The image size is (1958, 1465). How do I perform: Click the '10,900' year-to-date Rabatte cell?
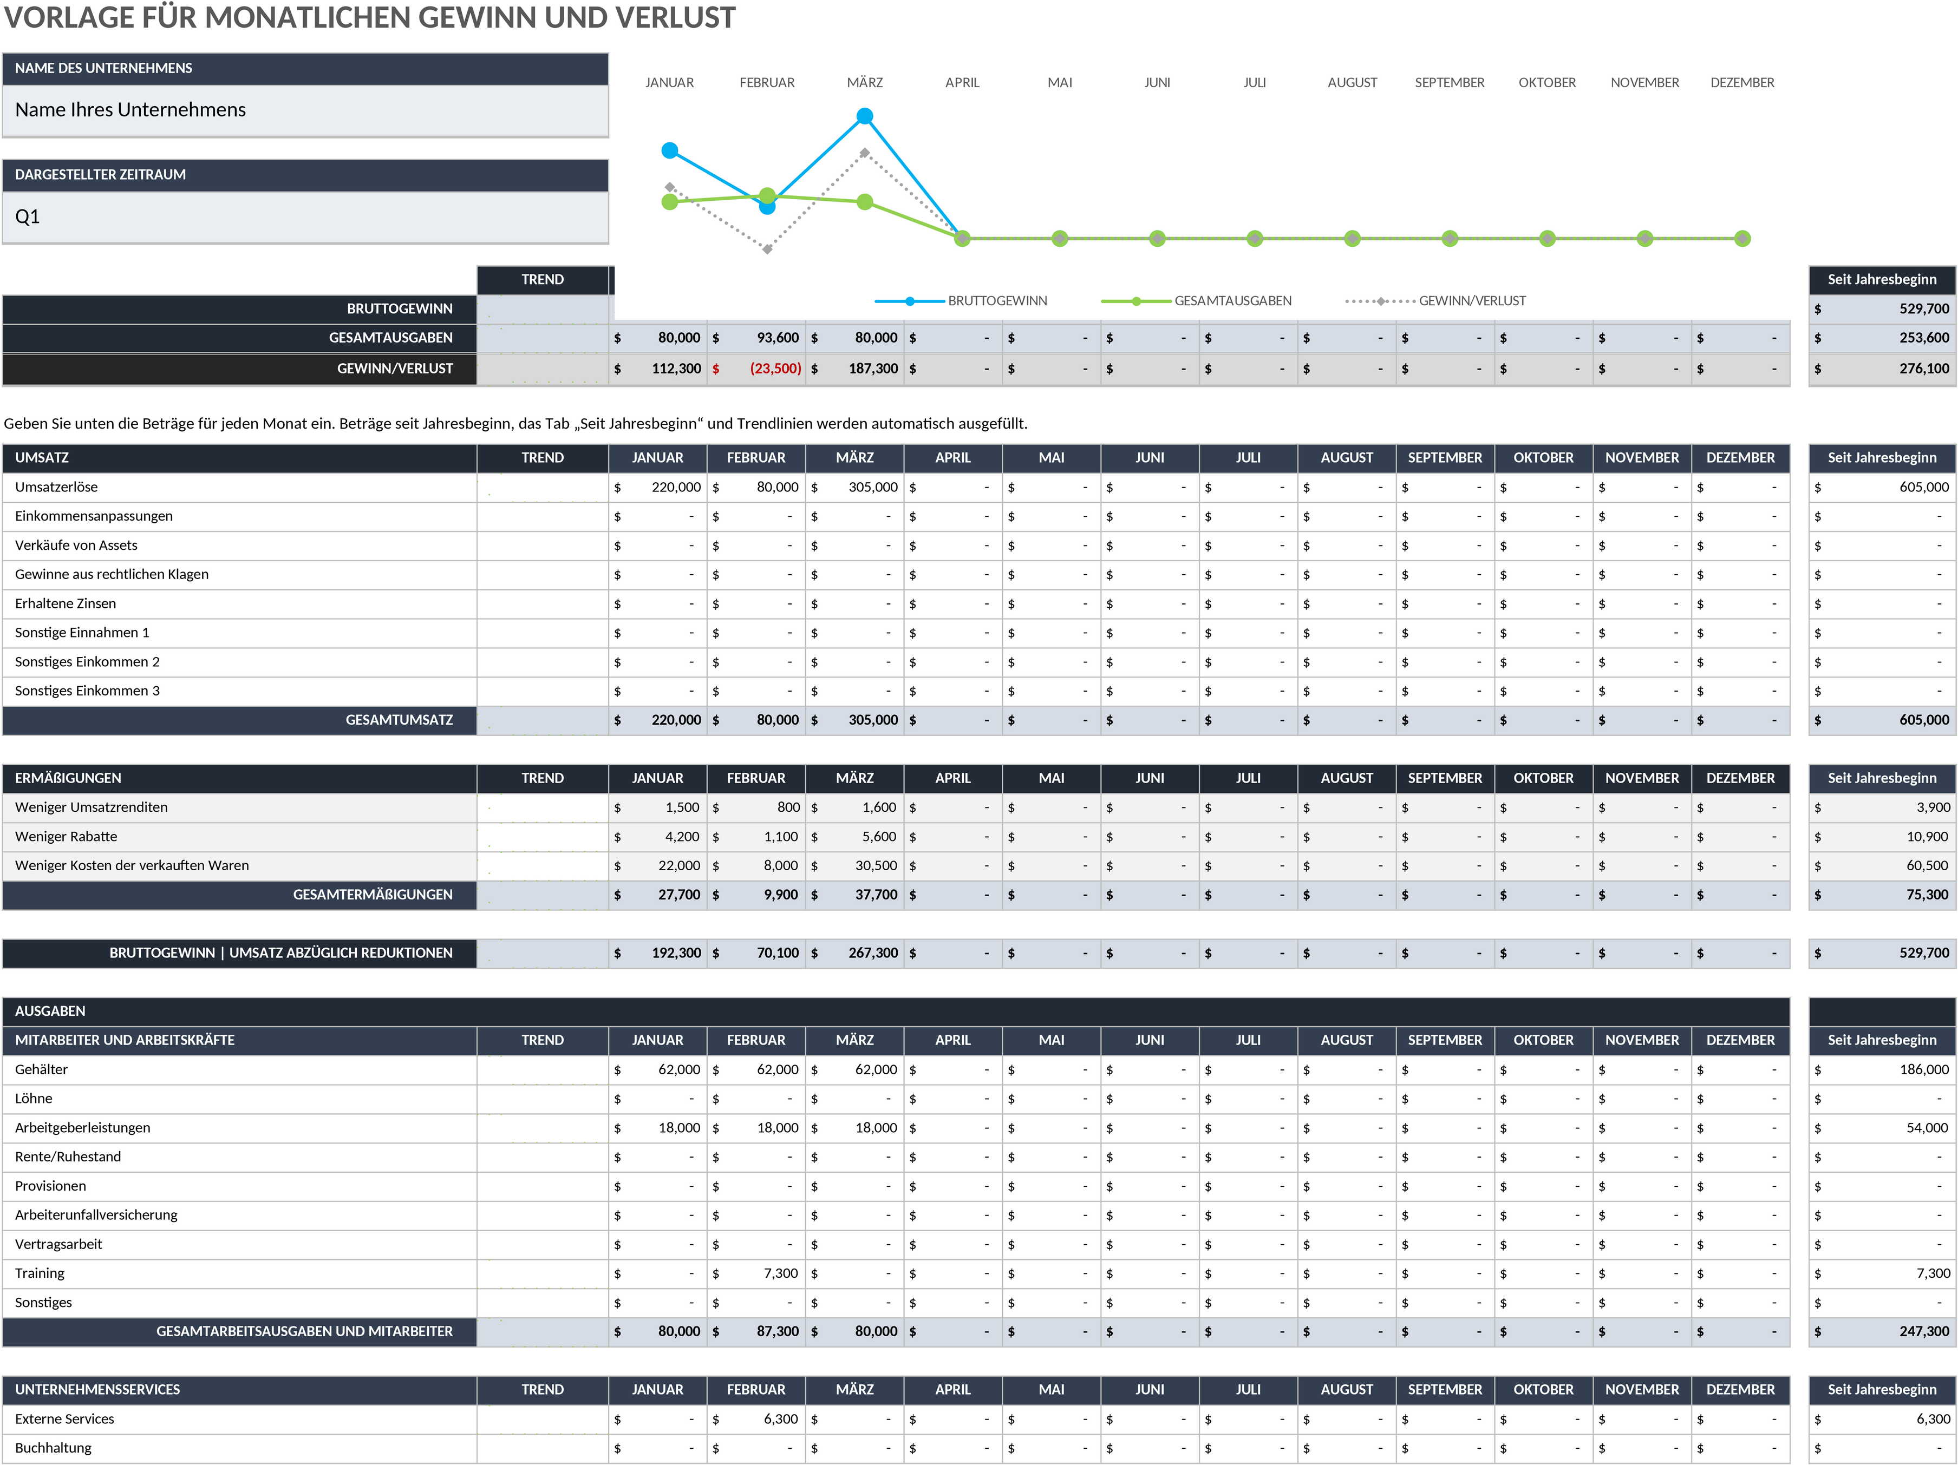tap(1882, 837)
